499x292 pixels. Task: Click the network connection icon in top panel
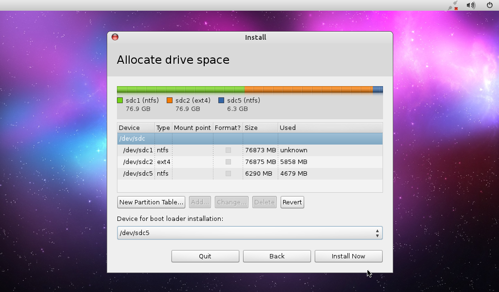(454, 5)
